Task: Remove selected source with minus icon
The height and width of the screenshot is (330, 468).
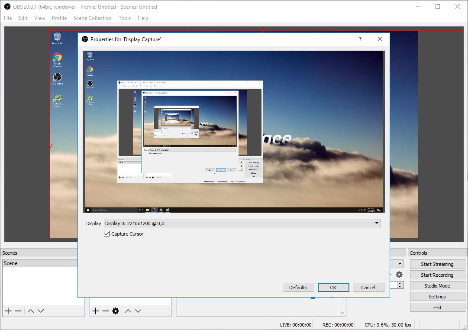Action: (106, 311)
